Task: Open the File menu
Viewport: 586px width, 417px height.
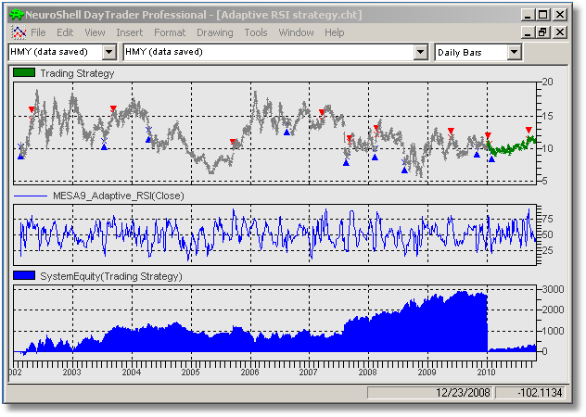Action: [x=38, y=32]
